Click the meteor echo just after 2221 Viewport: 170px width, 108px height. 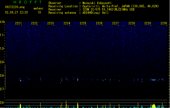(20, 80)
